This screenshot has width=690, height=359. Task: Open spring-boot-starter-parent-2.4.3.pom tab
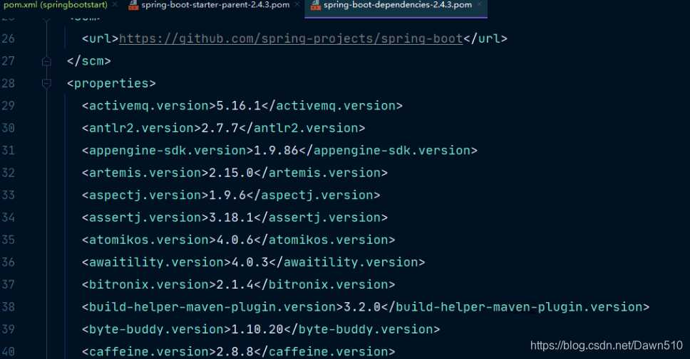coord(215,5)
